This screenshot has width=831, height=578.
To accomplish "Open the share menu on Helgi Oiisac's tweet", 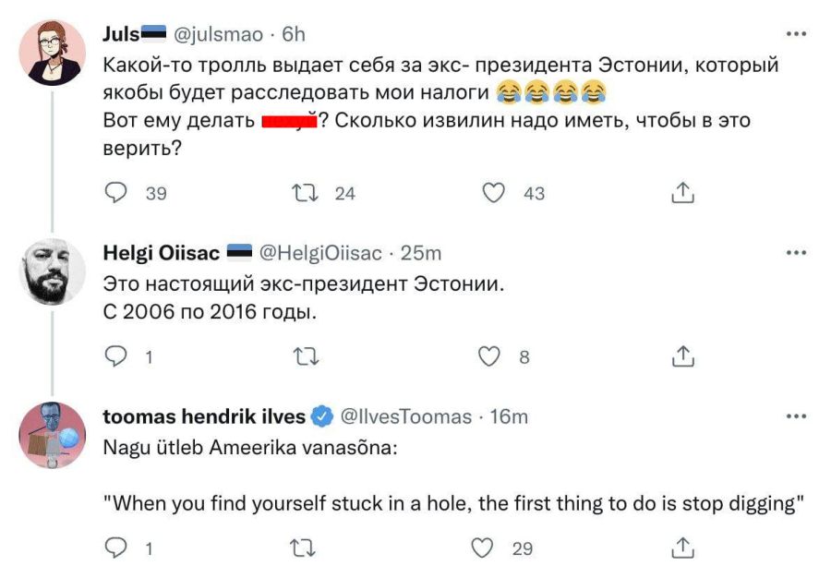I will pyautogui.click(x=683, y=354).
